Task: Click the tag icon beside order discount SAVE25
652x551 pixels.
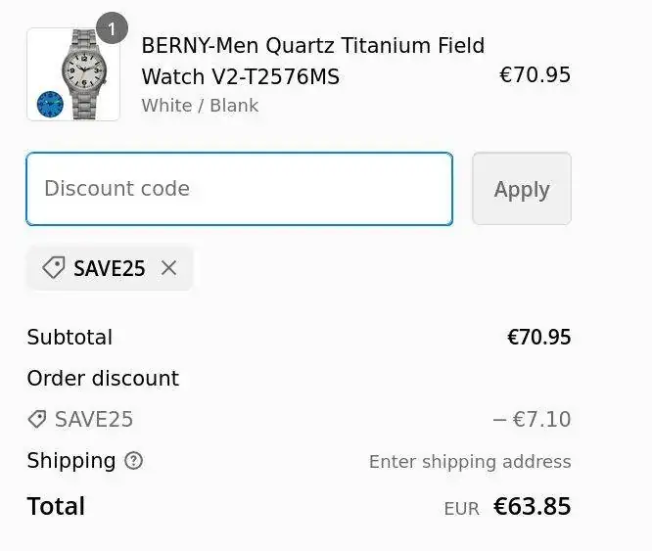Action: (37, 420)
